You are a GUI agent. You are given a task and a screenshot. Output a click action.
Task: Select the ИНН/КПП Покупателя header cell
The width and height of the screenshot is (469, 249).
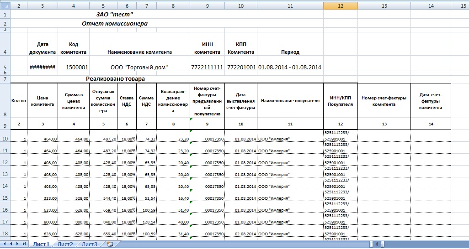click(341, 101)
